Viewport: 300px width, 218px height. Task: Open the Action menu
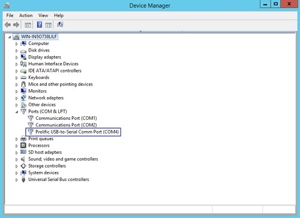(26, 16)
